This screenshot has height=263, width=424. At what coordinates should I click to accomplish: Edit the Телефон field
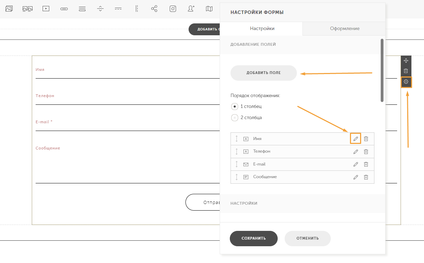(x=356, y=152)
